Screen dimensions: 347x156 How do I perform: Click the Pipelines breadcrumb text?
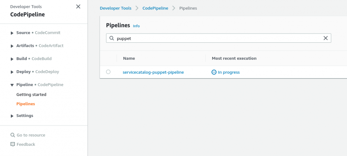pyautogui.click(x=188, y=8)
